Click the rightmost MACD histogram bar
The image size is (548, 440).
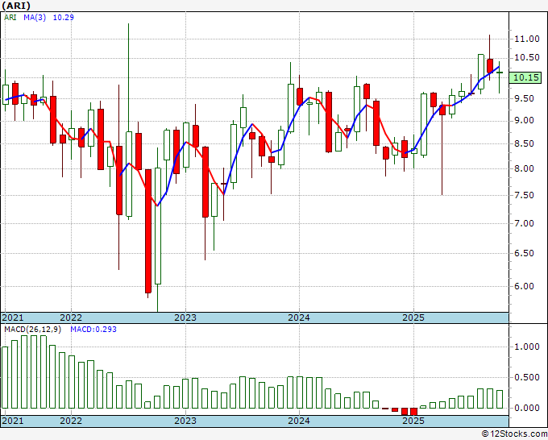(x=500, y=399)
